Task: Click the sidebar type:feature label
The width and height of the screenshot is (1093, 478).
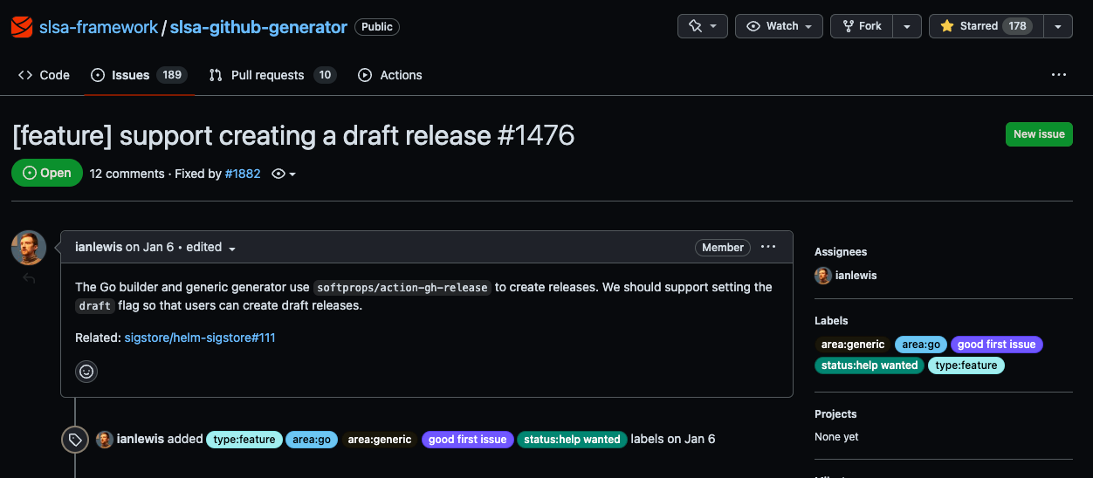Action: coord(966,365)
